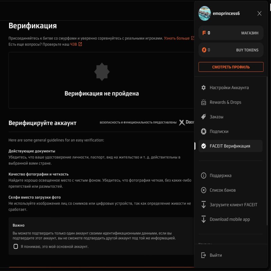Check the Я понимаю основной аккаунт checkbox
The image size is (271, 271).
tap(15, 247)
